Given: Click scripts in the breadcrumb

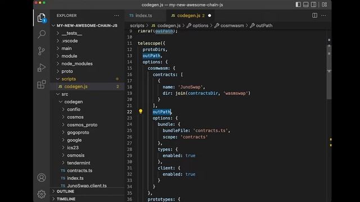Looking at the screenshot, I should (137, 26).
